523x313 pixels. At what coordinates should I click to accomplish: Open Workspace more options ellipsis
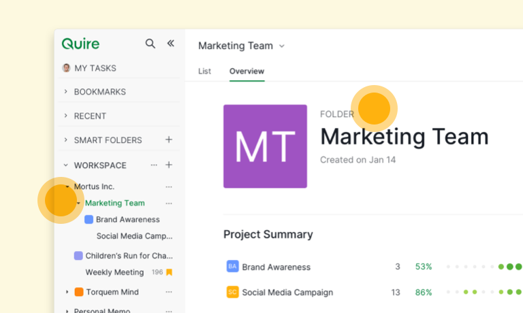point(154,165)
